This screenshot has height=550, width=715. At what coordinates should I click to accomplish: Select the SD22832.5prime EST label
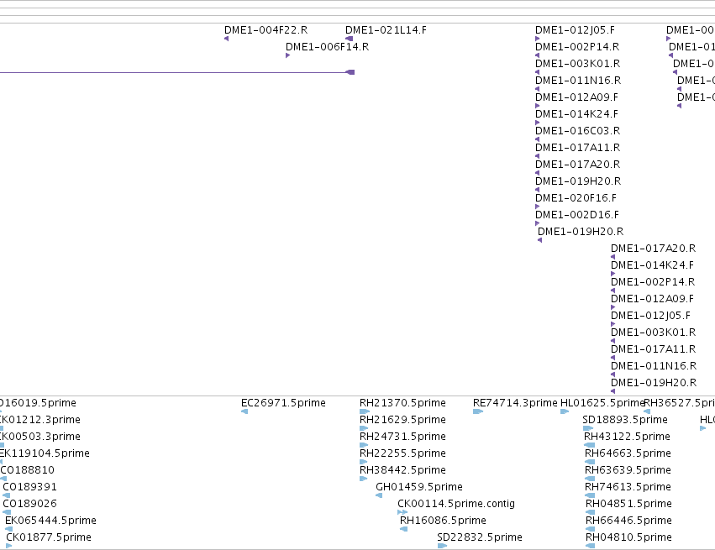tap(480, 537)
